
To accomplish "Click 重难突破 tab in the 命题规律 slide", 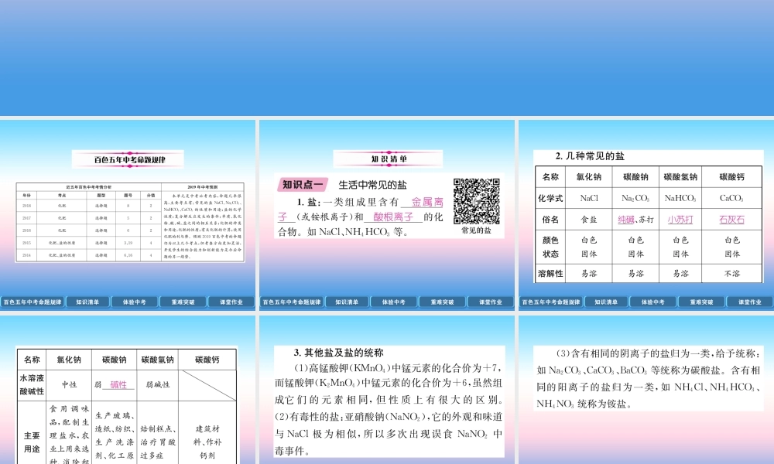I will (183, 302).
